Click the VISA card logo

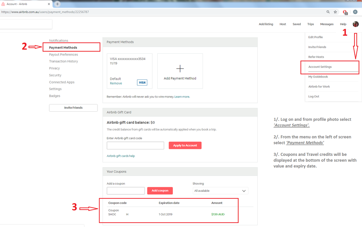142,83
